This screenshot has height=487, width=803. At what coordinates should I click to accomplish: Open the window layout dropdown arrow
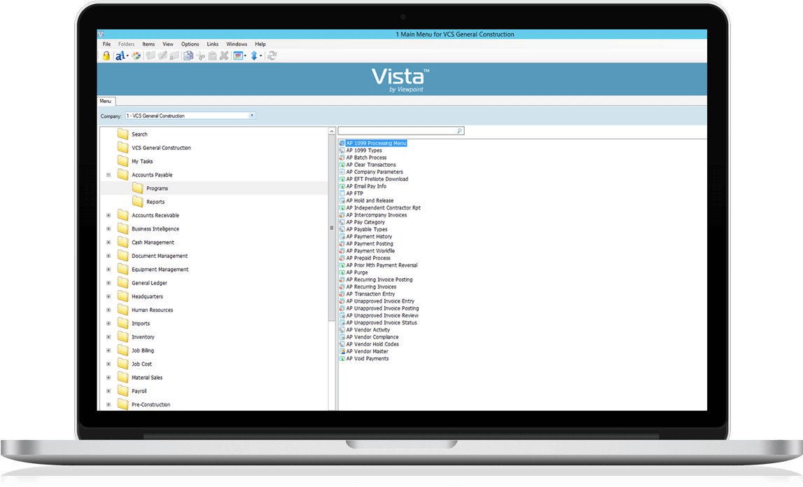point(245,56)
